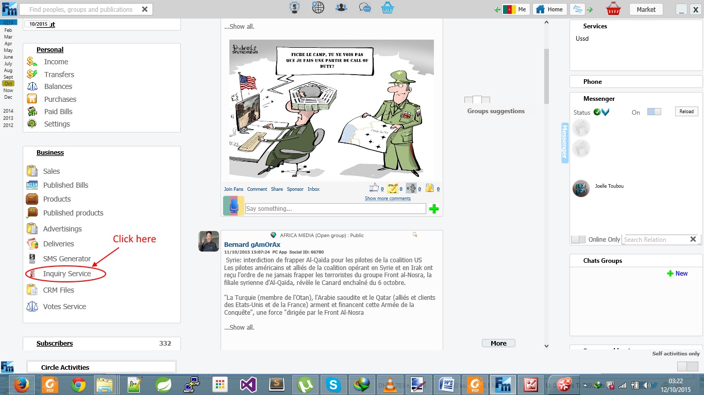Toggle the Messenger On switch

[x=654, y=112]
